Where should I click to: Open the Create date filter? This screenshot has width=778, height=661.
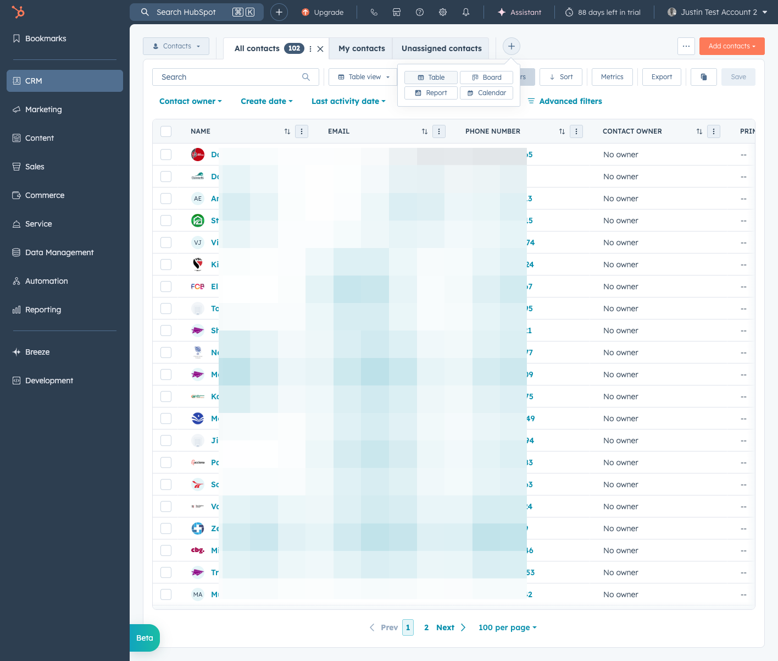click(266, 101)
